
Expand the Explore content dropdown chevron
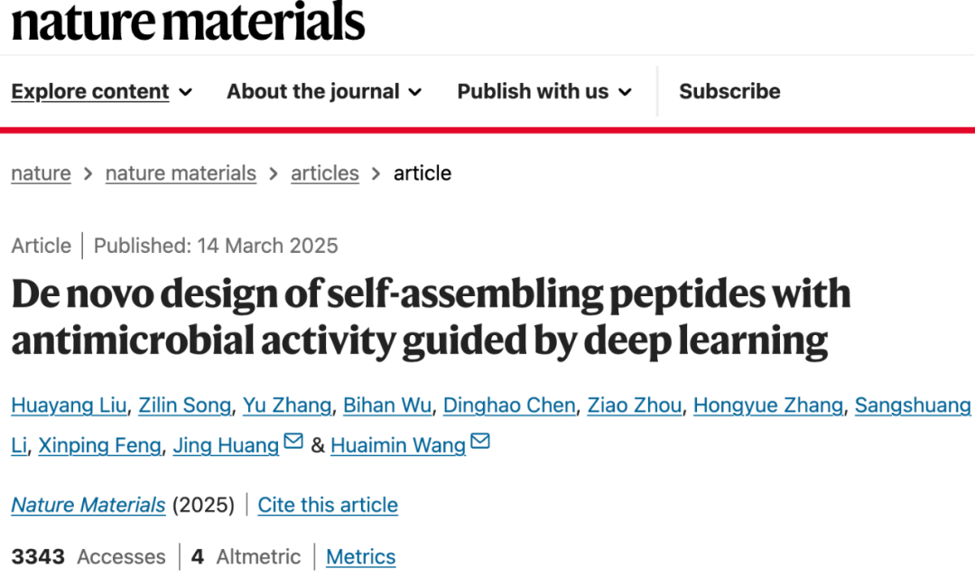coord(185,92)
